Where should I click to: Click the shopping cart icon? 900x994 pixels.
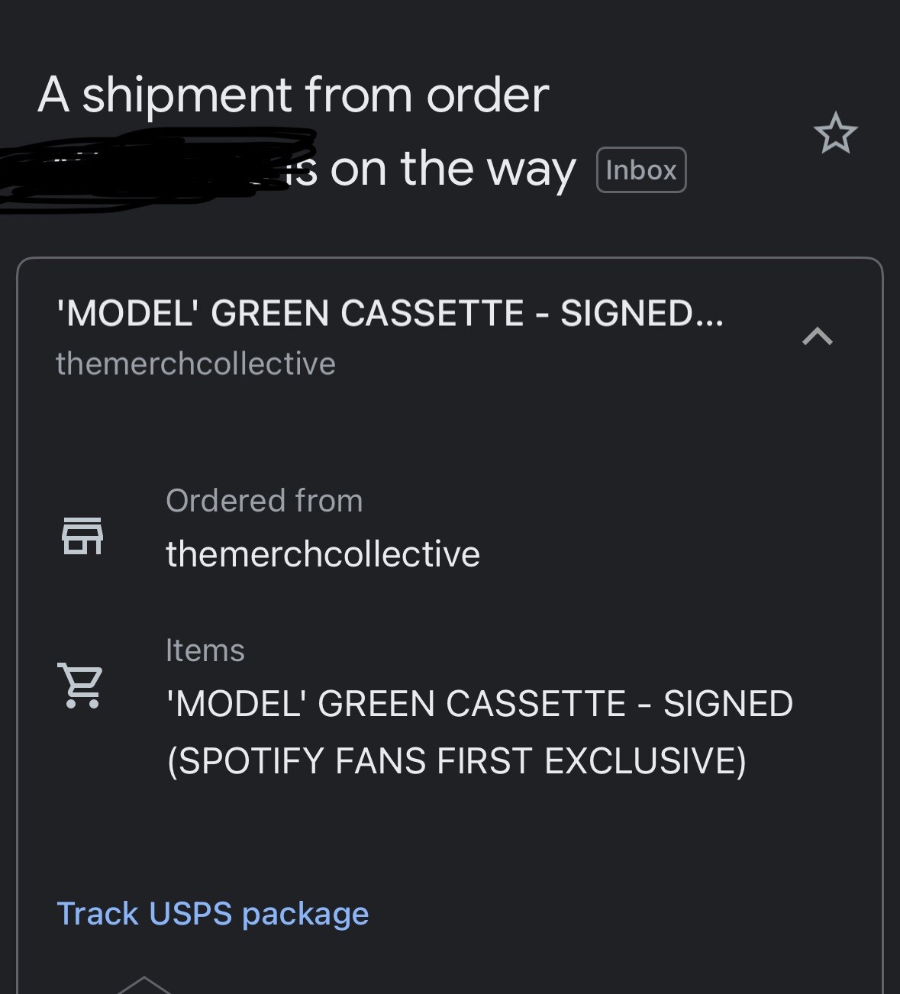(80, 685)
